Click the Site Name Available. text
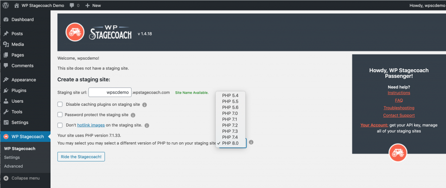 click(192, 93)
